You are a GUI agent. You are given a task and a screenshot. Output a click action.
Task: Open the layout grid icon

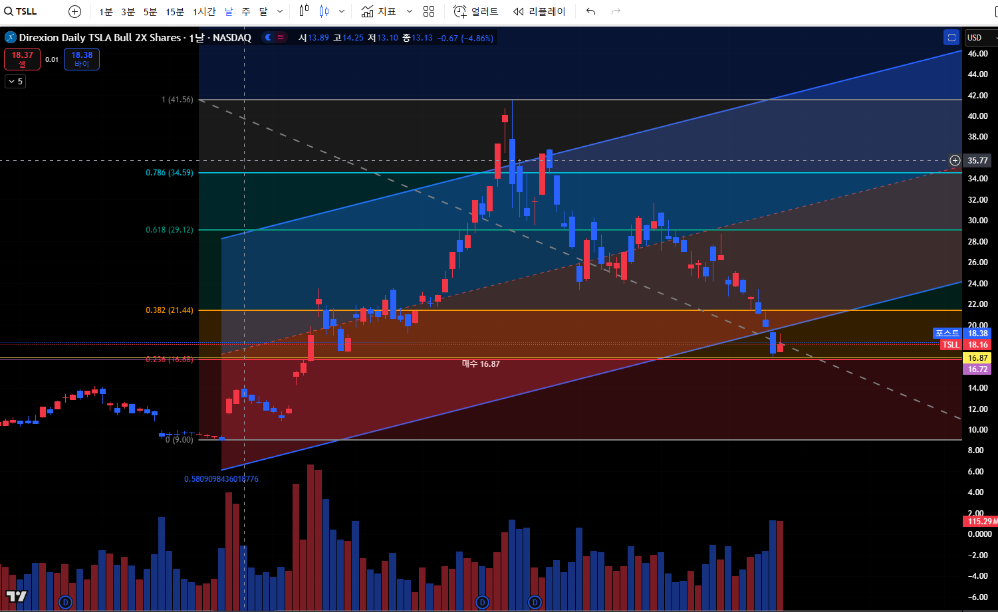coord(429,11)
